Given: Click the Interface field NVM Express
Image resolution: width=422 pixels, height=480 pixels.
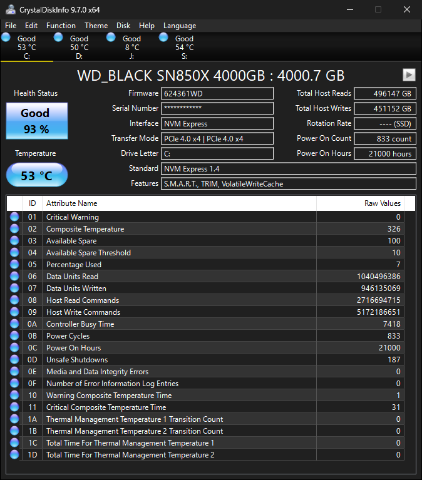Looking at the screenshot, I should point(217,124).
